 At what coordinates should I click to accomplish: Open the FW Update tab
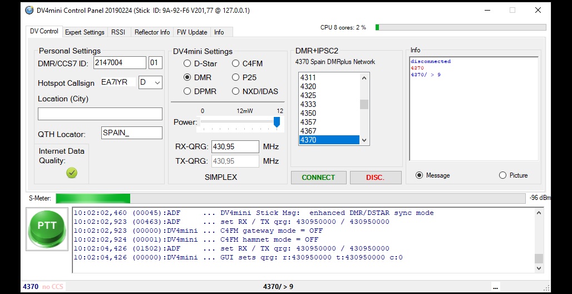pos(192,32)
